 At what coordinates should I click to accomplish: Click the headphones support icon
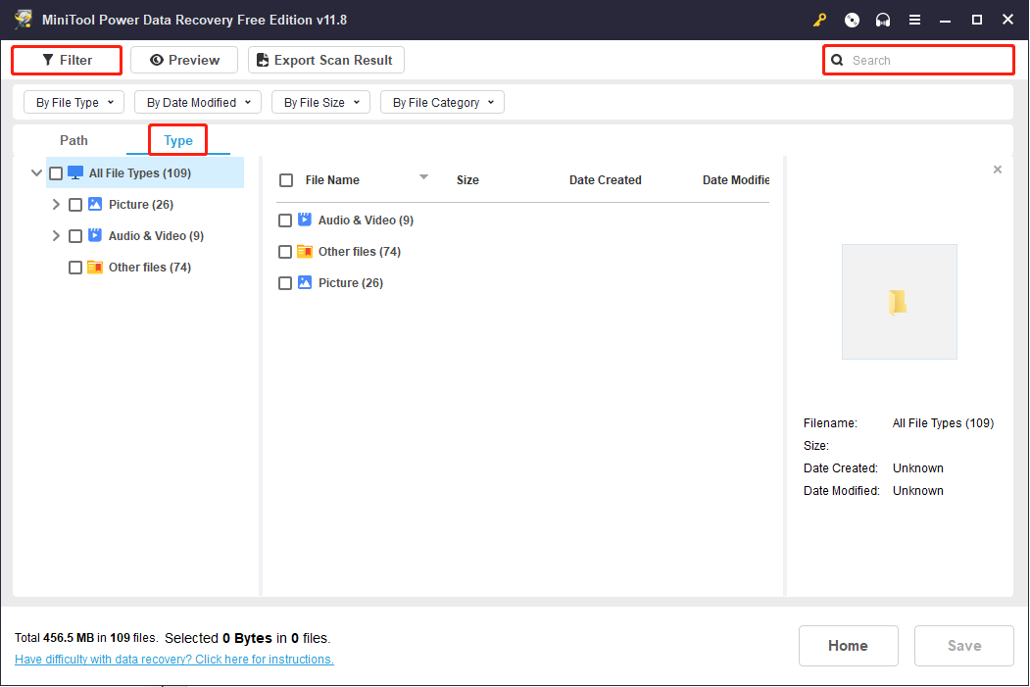[883, 21]
